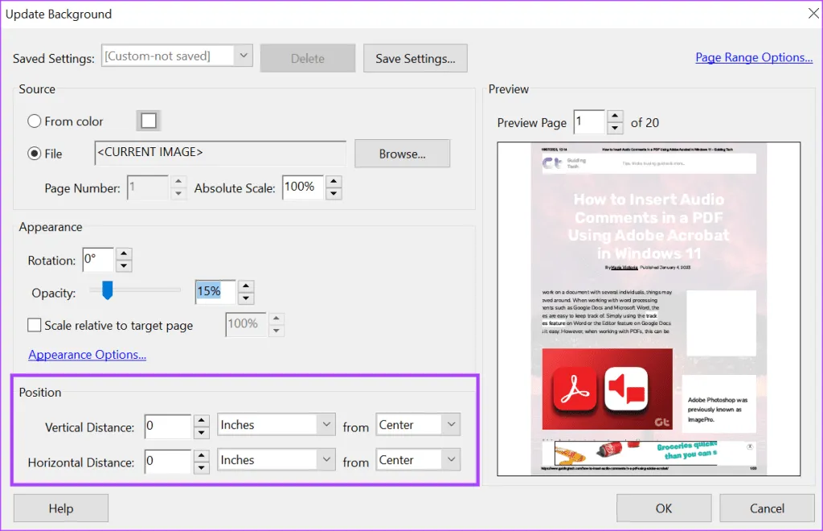Click the background color swatch

[149, 121]
